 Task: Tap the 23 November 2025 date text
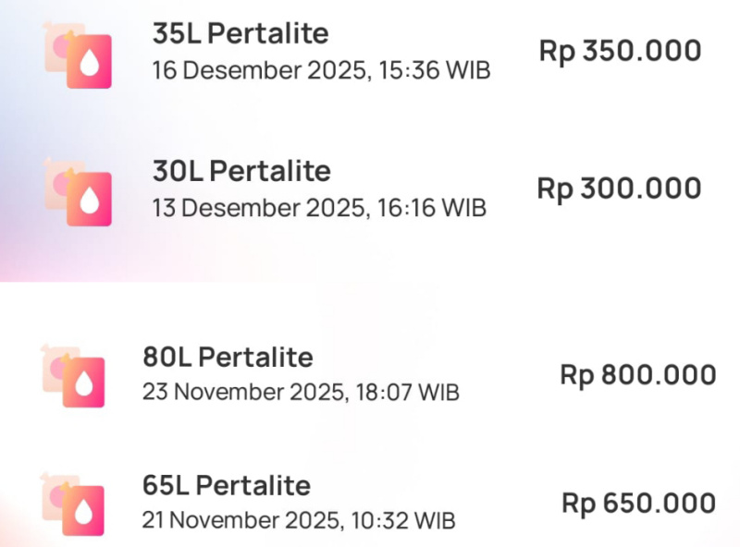point(244,392)
